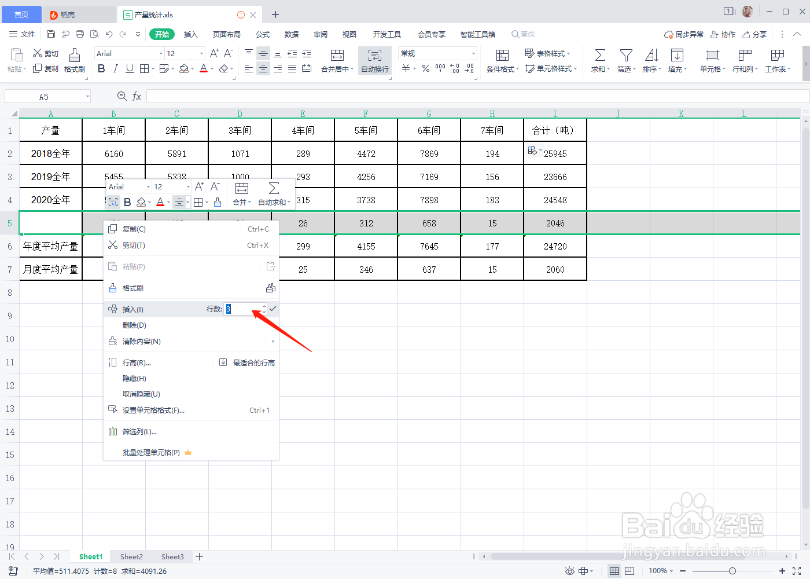
Task: Choose Format Cells (设置单元格格式) menu item
Action: [x=191, y=410]
